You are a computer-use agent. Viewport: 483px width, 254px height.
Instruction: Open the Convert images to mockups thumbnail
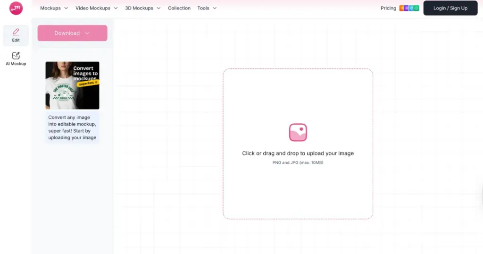[x=72, y=85]
